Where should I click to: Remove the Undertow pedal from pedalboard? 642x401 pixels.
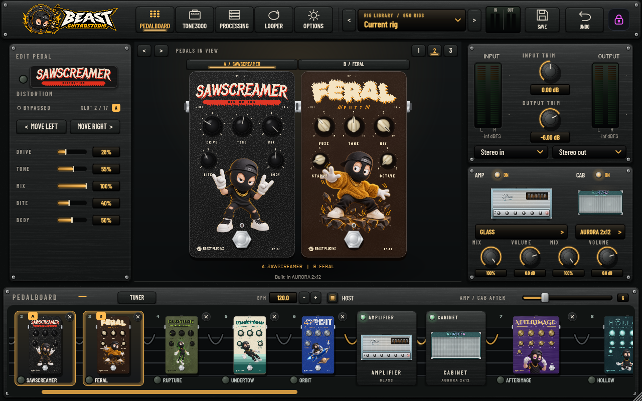click(x=274, y=317)
